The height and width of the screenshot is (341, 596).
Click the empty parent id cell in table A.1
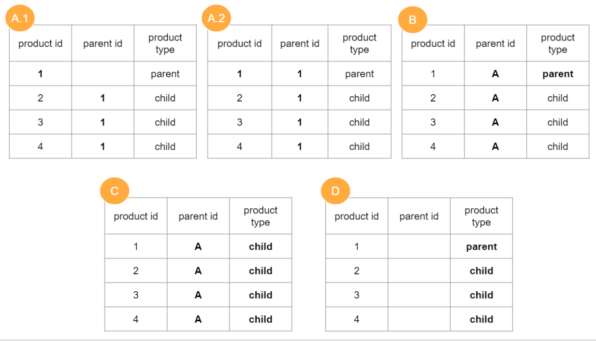tap(102, 74)
